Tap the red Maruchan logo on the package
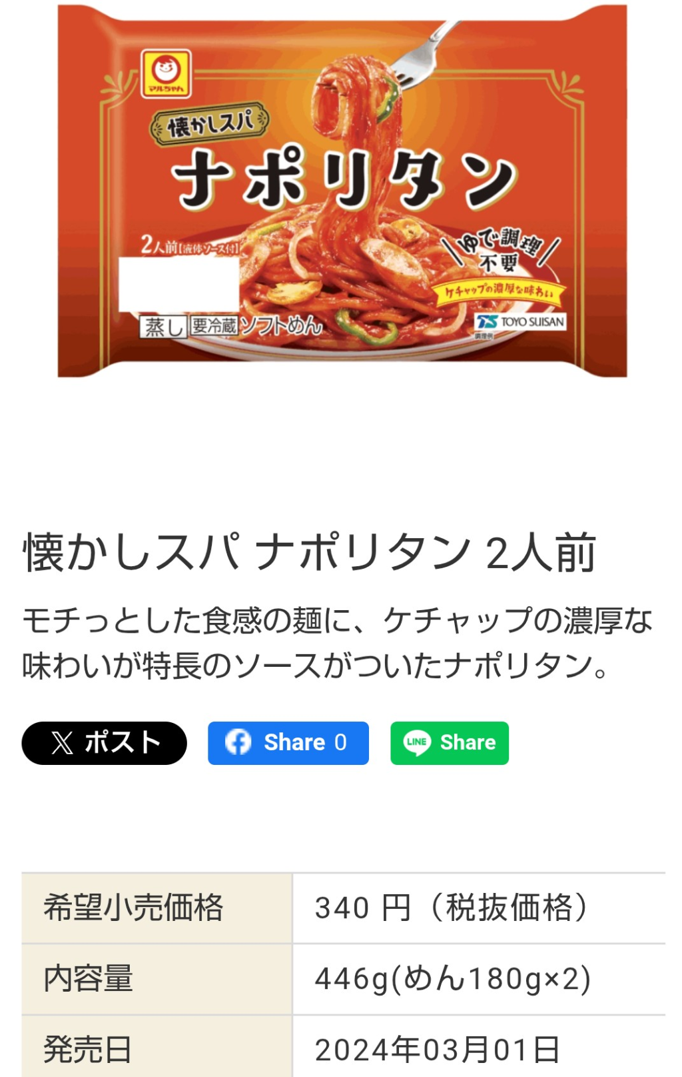Screen dimensions: 682x1077 click(x=166, y=72)
